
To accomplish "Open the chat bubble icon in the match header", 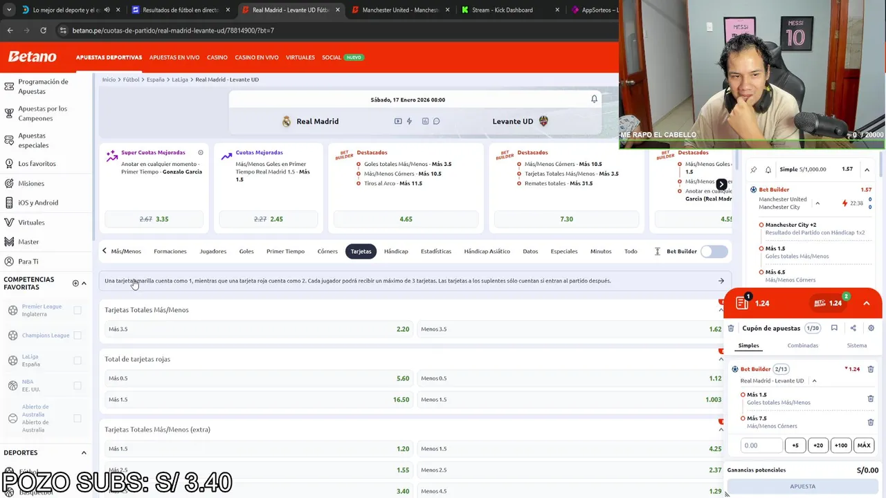I will [436, 121].
